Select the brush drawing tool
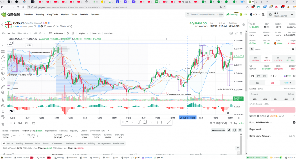The image size is (296, 159). click(3, 68)
